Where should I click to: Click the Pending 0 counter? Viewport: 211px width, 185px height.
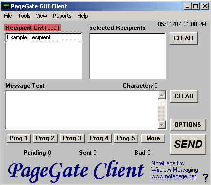click(37, 153)
